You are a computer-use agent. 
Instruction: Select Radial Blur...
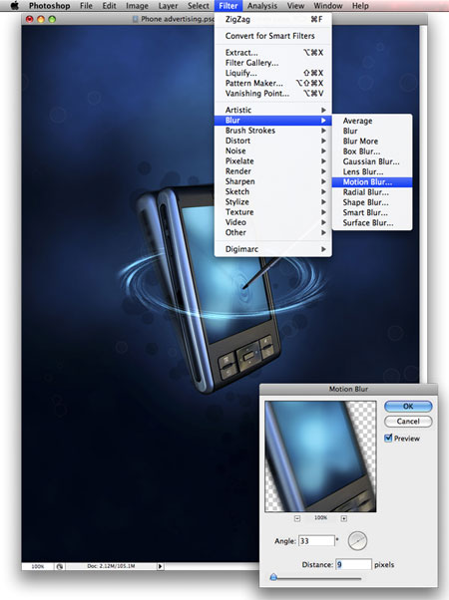click(x=372, y=192)
